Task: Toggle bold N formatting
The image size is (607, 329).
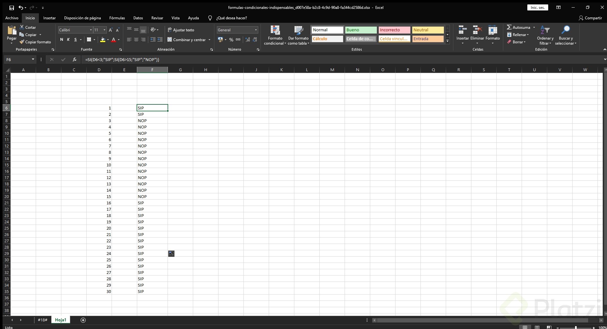Action: coord(62,40)
